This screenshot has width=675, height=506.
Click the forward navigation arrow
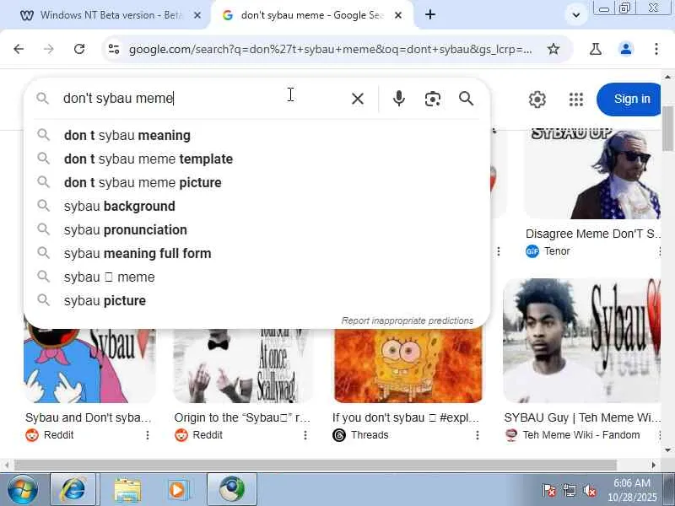49,49
